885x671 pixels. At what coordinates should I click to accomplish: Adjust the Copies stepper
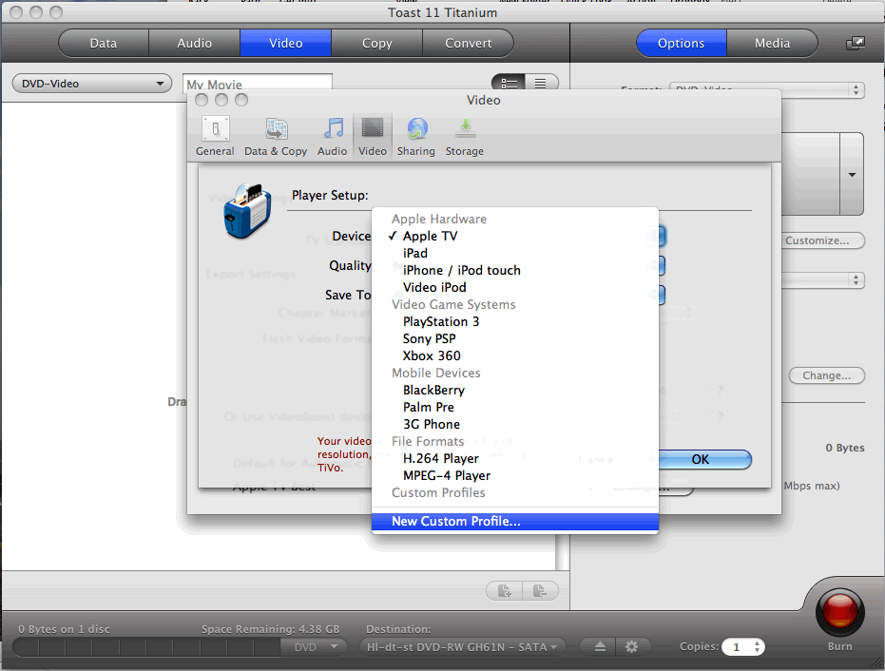click(757, 646)
